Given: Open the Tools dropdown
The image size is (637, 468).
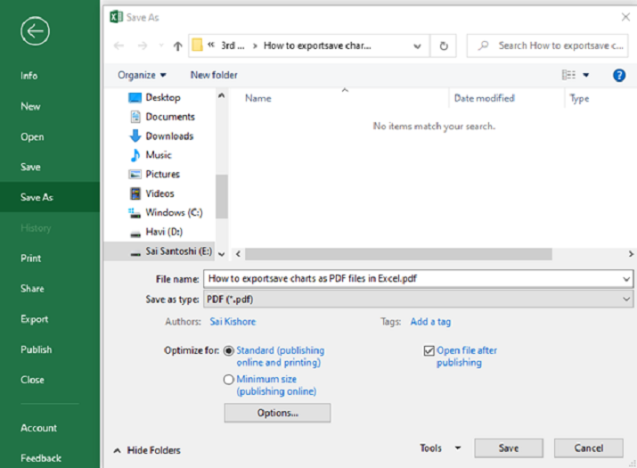Looking at the screenshot, I should (x=440, y=448).
